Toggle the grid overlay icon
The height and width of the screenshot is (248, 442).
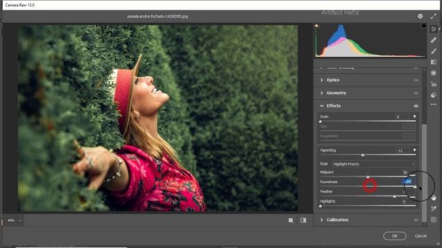click(434, 220)
